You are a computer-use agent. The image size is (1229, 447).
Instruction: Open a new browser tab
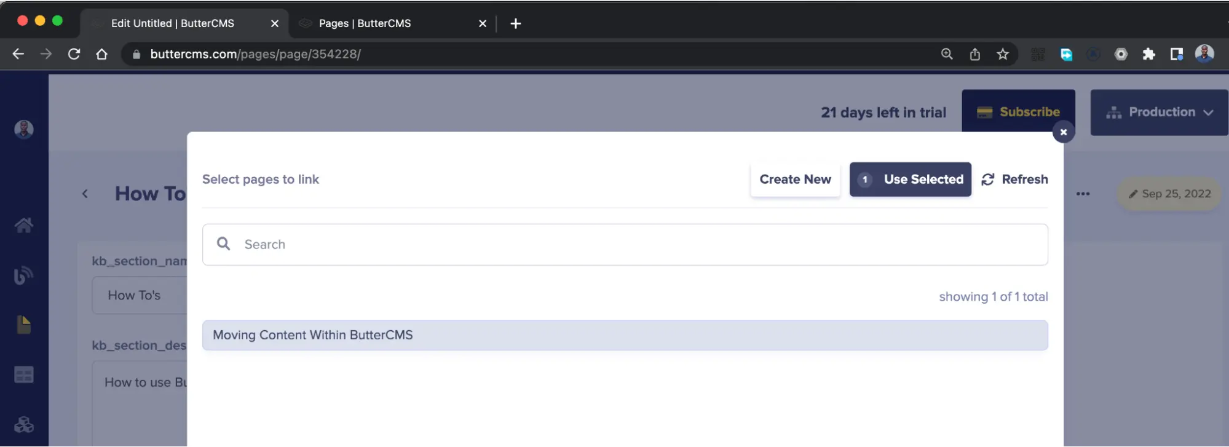pos(516,23)
